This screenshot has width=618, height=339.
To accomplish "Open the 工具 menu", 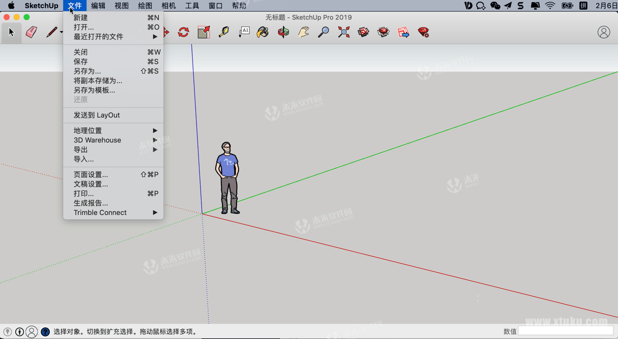I will pos(192,5).
